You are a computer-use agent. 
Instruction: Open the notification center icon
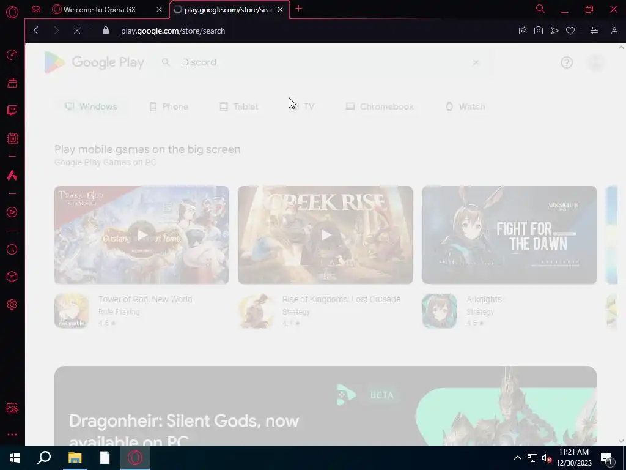pos(606,459)
